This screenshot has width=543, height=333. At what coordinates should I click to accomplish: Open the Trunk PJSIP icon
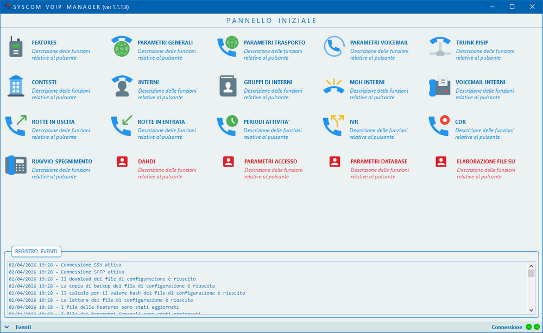(440, 47)
